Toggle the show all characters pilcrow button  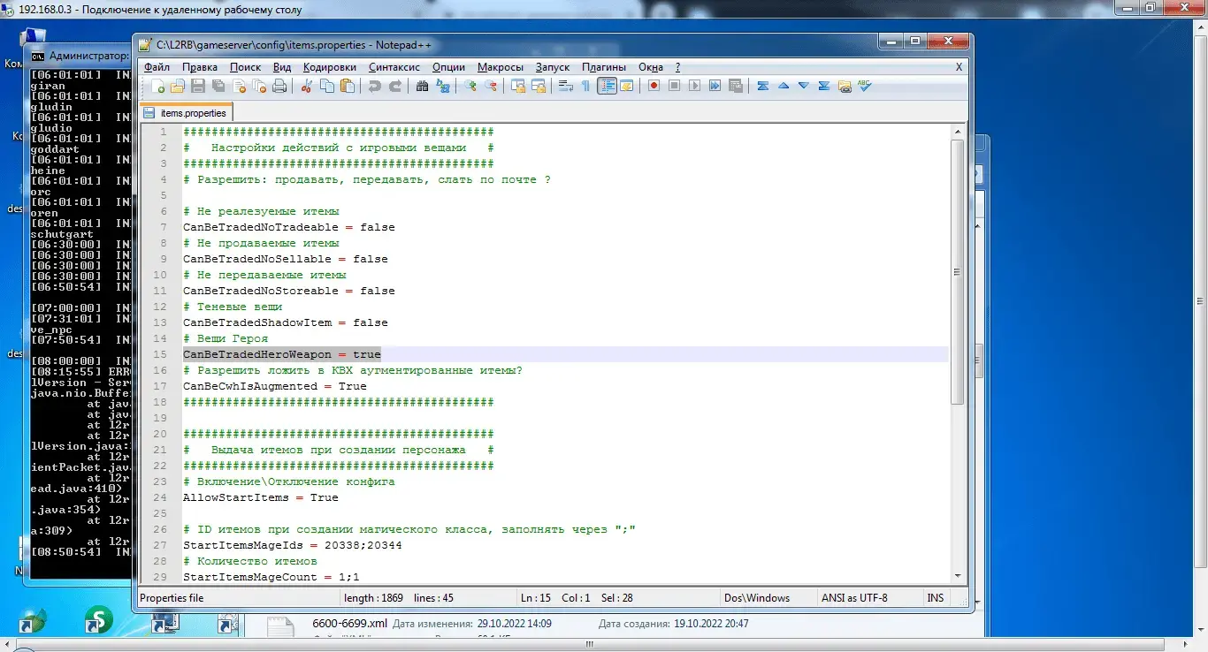(585, 86)
